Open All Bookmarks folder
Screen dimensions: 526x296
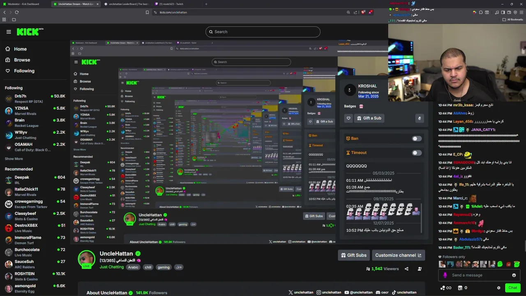[x=512, y=19]
